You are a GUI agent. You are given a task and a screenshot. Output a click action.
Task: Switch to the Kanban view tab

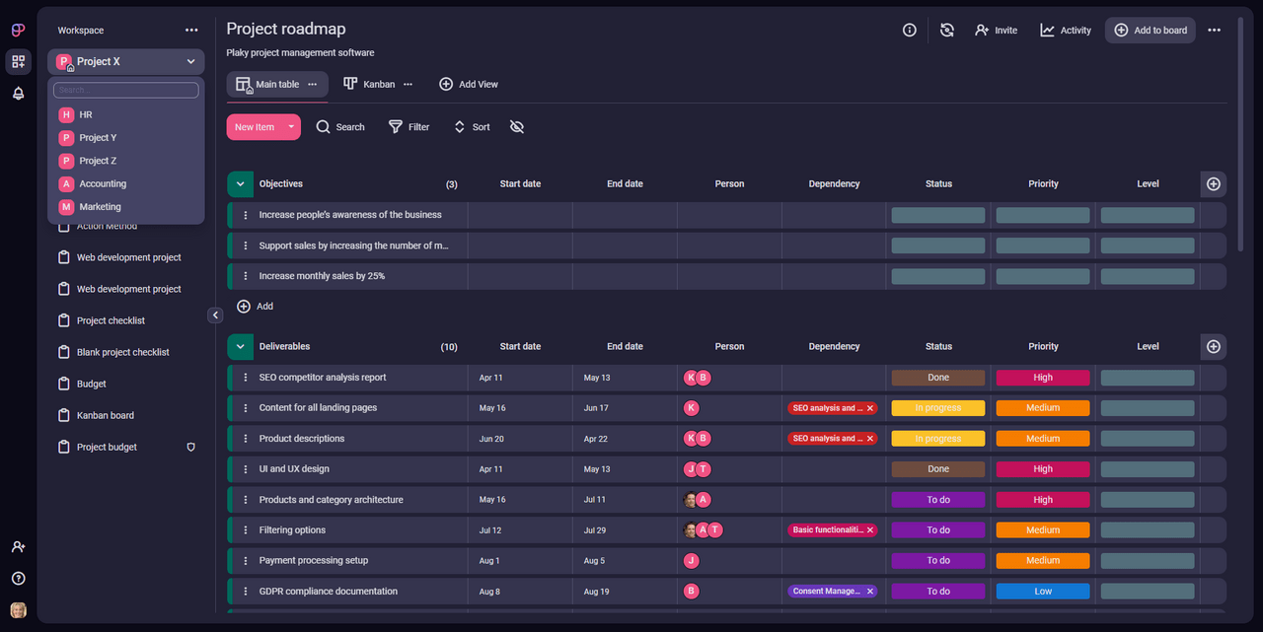369,85
